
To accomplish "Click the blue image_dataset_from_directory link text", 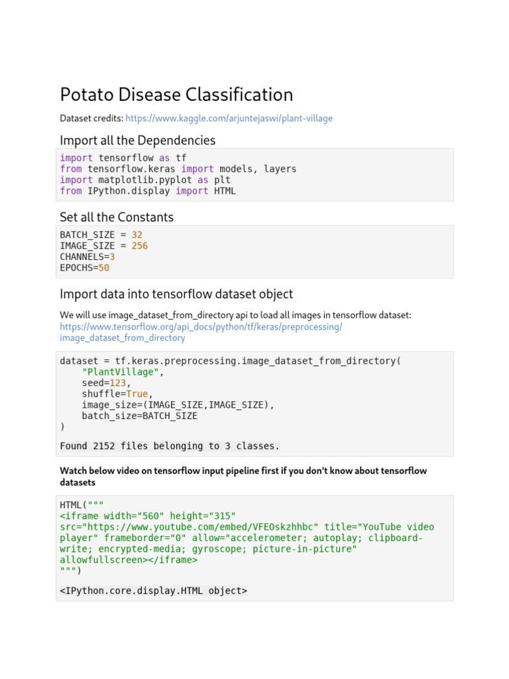I will pyautogui.click(x=122, y=338).
